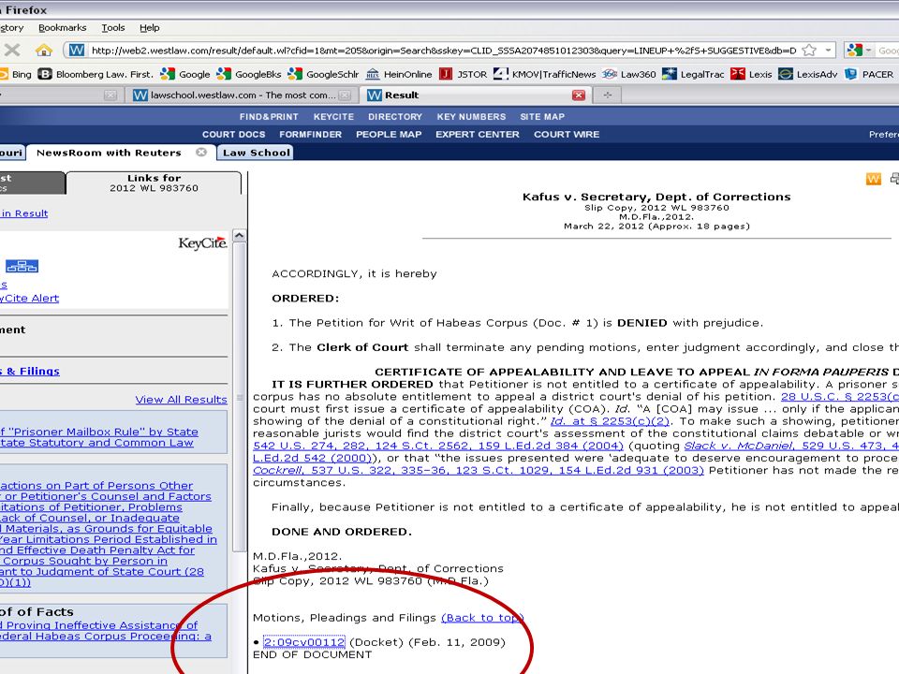Select the Links for 2012 WL 983760 tab
Viewport: 899px width, 674px height.
coord(154,183)
